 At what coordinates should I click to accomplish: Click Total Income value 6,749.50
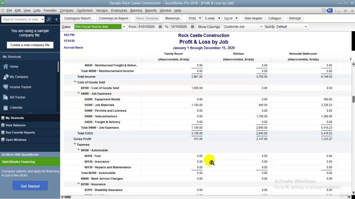pos(326,77)
